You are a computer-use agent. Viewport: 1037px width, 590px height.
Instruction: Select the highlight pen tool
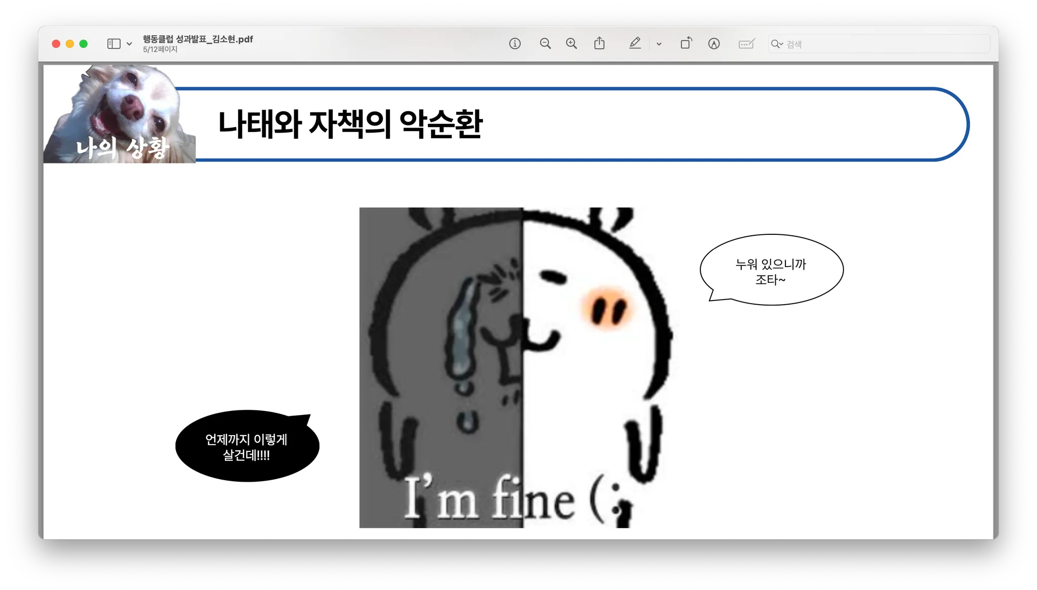pyautogui.click(x=635, y=44)
